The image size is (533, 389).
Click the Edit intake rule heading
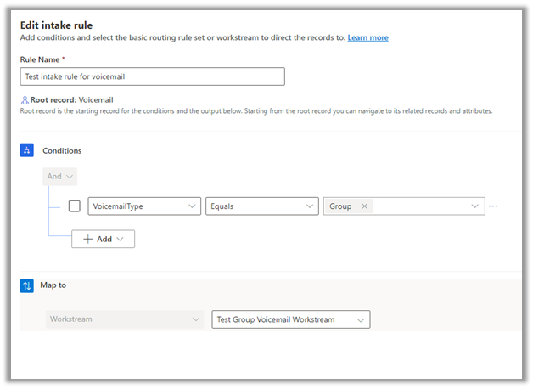(x=56, y=25)
